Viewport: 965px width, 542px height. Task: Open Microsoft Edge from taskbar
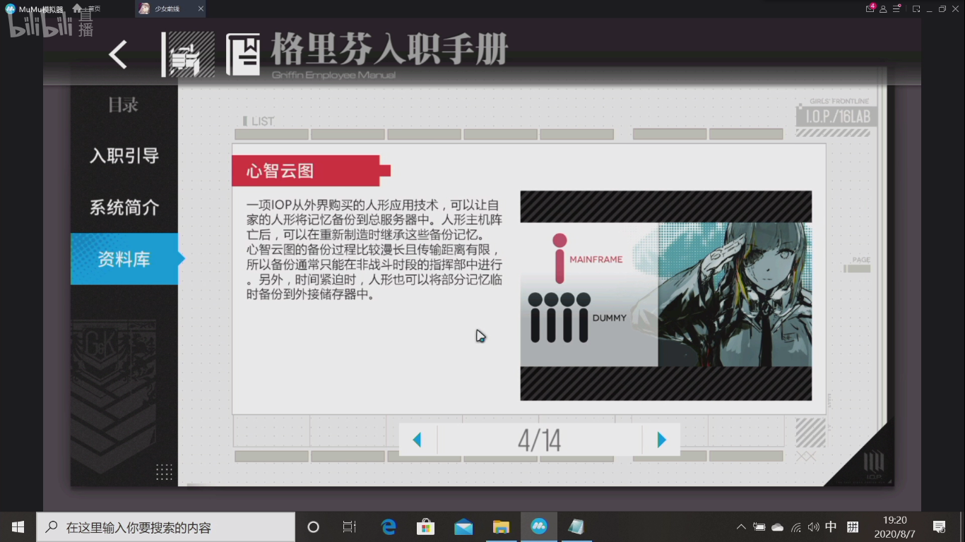[x=389, y=527]
